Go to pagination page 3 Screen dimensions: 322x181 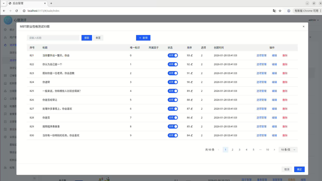(x=239, y=150)
